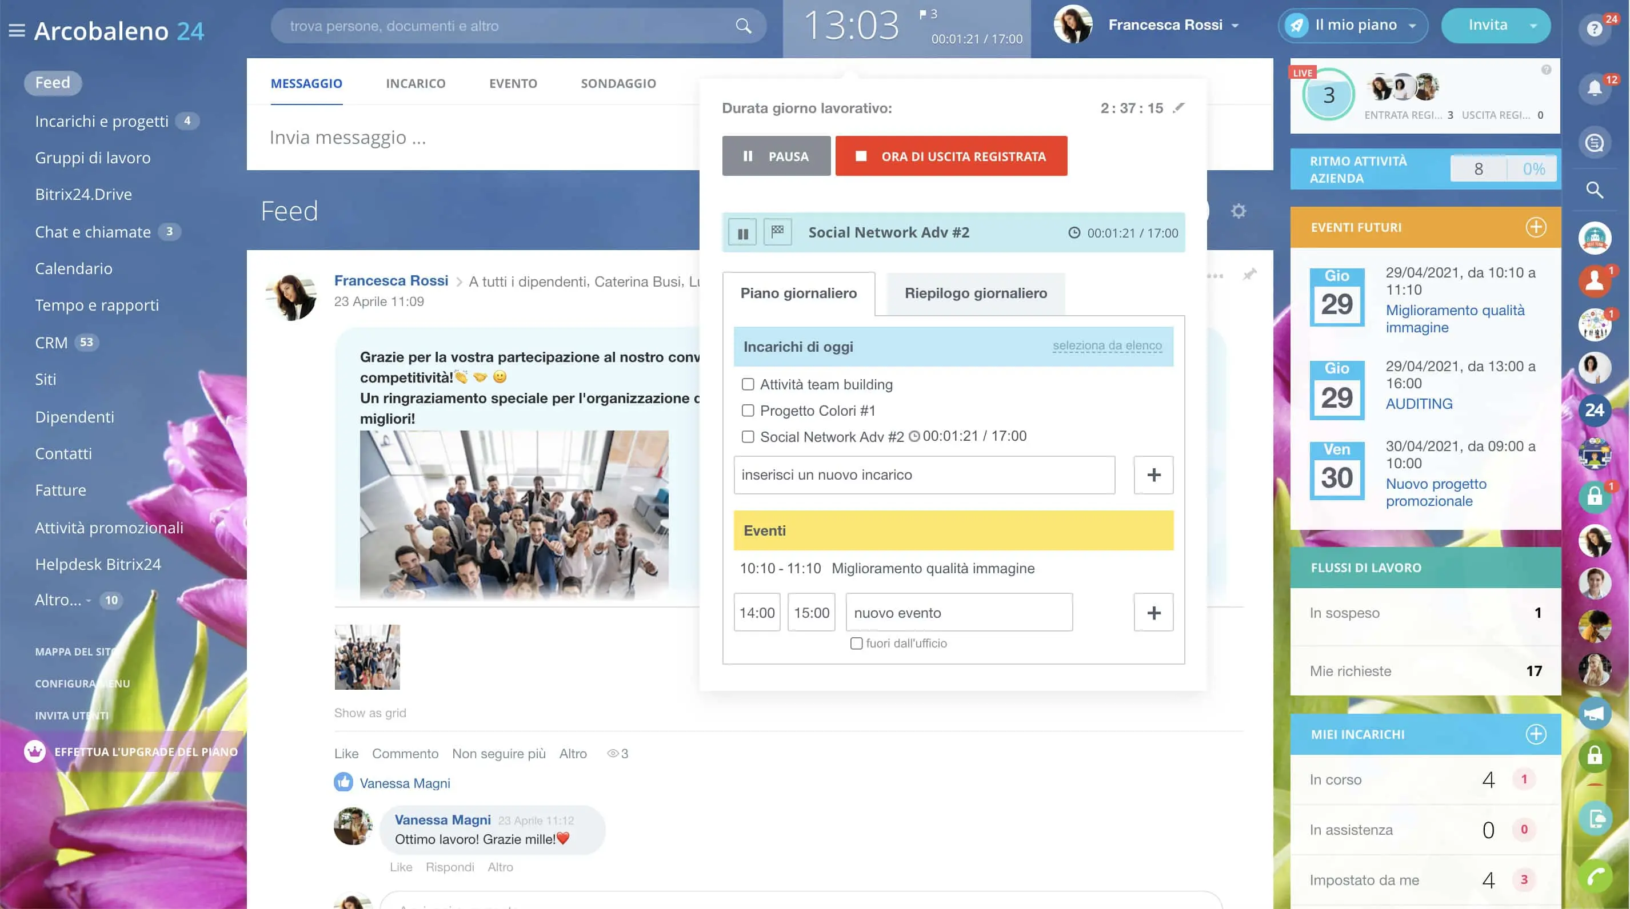Open the red contact avatar icon in right bar
The image size is (1630, 909).
pyautogui.click(x=1595, y=281)
